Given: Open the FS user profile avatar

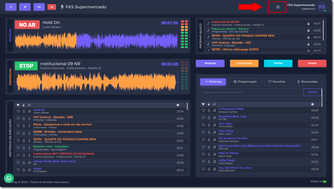Looking at the screenshot, I should [x=322, y=7].
